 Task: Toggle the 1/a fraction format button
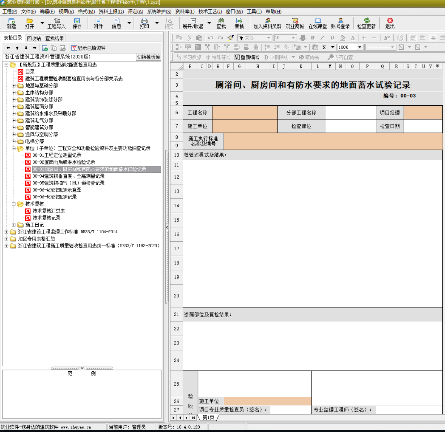pyautogui.click(x=400, y=38)
